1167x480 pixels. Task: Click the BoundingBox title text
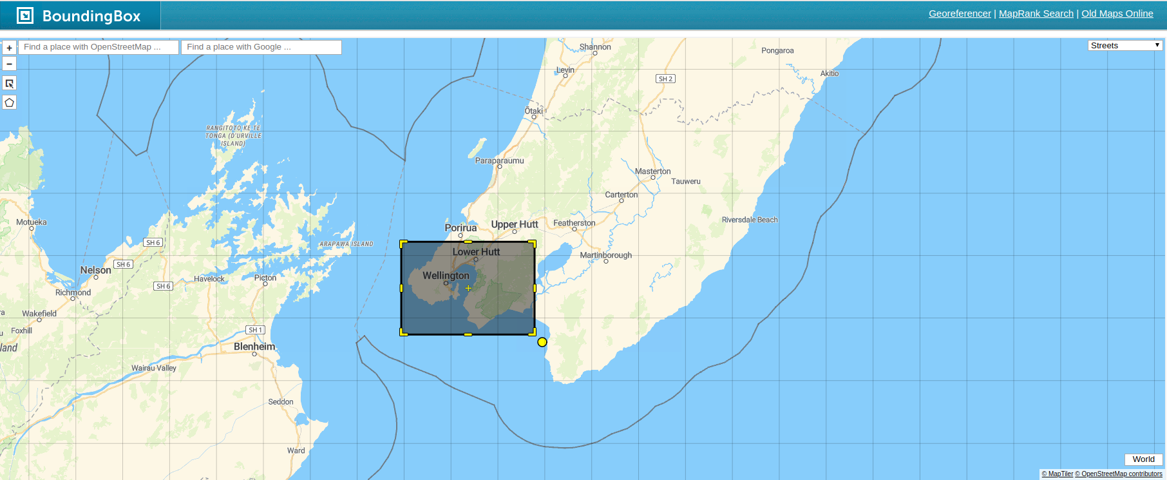tap(91, 16)
